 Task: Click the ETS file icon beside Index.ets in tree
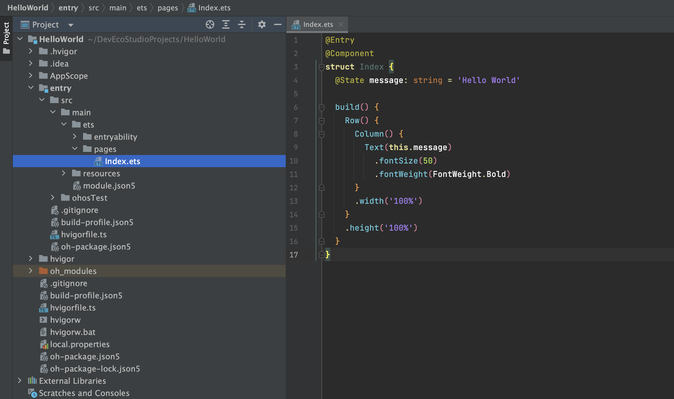pos(98,161)
